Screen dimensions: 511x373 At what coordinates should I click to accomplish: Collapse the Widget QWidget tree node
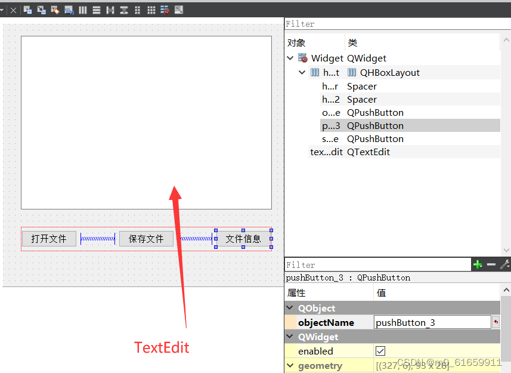click(x=290, y=58)
